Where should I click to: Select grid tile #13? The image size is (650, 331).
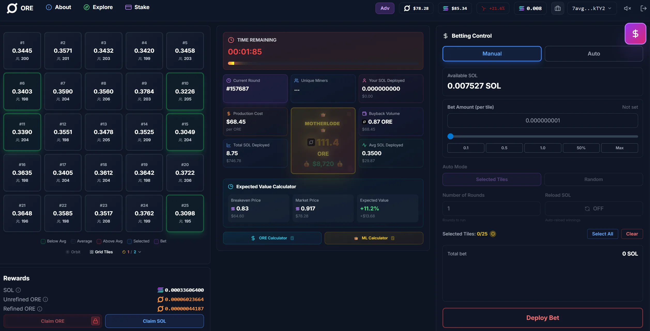tap(103, 132)
